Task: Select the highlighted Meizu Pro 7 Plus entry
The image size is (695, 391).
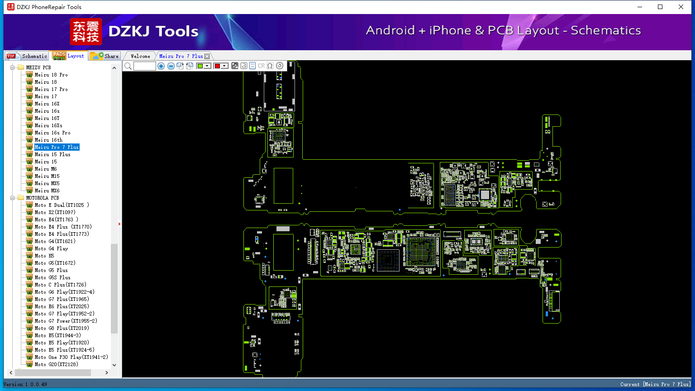Action: (57, 147)
